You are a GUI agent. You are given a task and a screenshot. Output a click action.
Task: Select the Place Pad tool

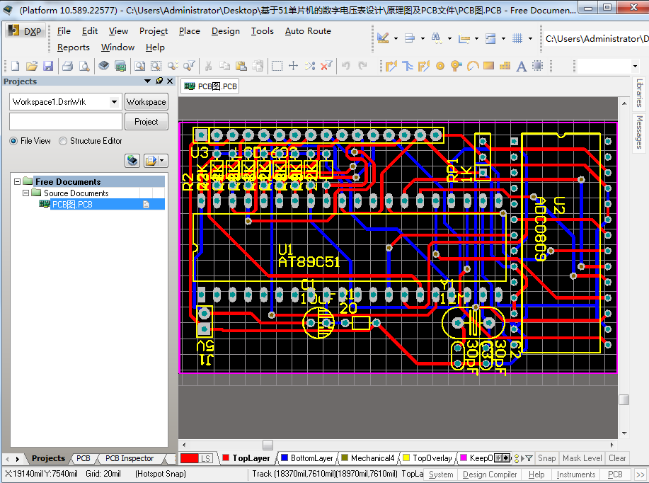point(440,66)
